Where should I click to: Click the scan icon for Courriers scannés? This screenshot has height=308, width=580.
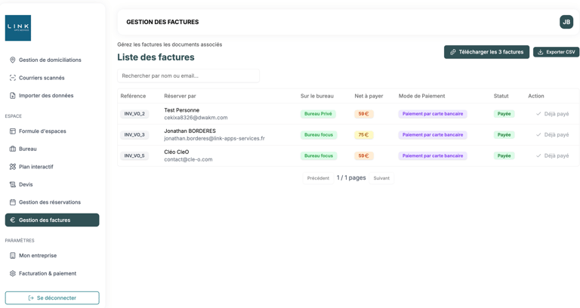coord(13,78)
